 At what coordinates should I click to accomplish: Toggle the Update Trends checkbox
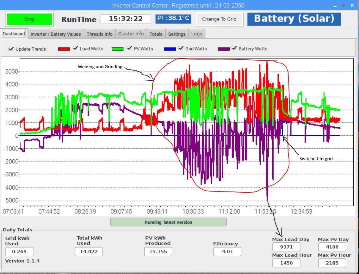coord(11,49)
